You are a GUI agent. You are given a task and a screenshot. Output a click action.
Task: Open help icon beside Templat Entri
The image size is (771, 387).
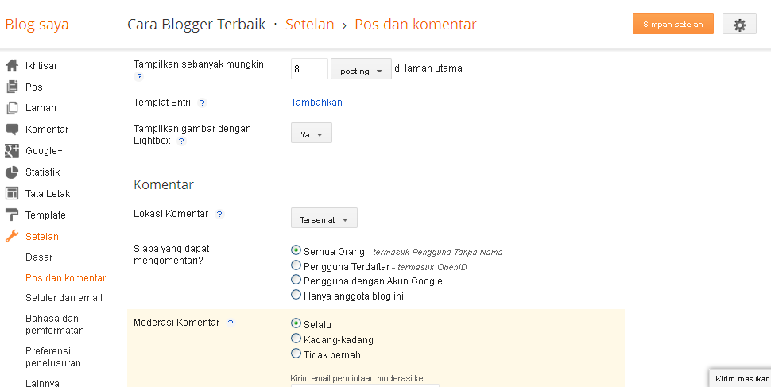202,103
